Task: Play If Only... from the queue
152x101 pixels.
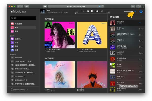Action: tap(126, 29)
